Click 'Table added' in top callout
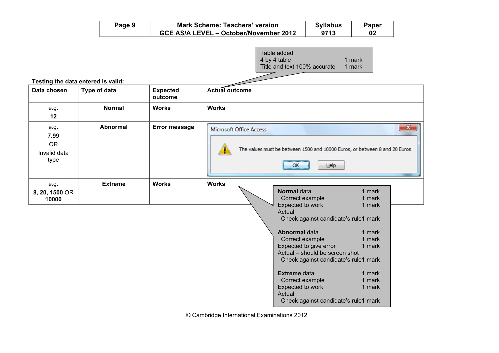The width and height of the screenshot is (499, 353). (x=277, y=53)
